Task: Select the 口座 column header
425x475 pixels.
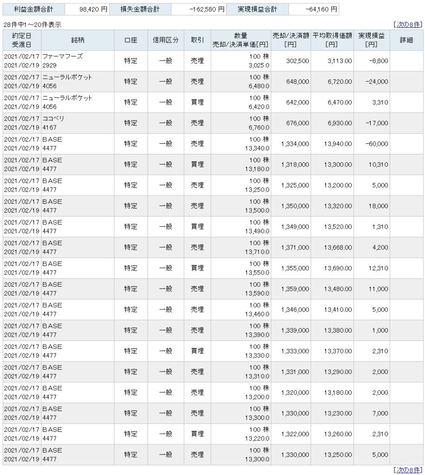Action: click(x=131, y=40)
